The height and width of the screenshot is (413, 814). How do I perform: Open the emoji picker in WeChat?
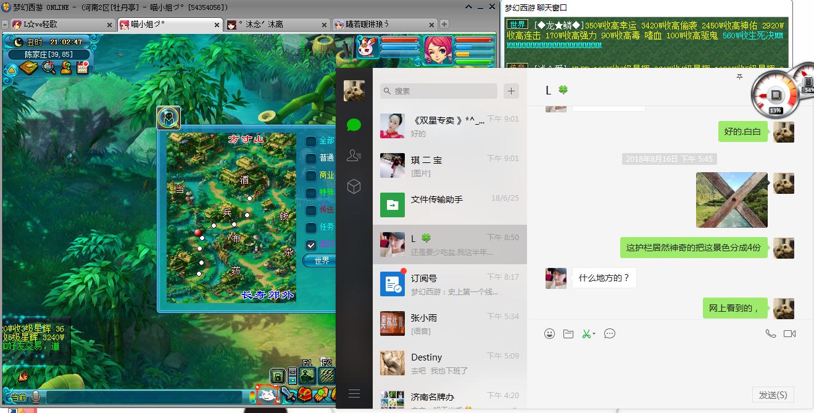pyautogui.click(x=549, y=333)
